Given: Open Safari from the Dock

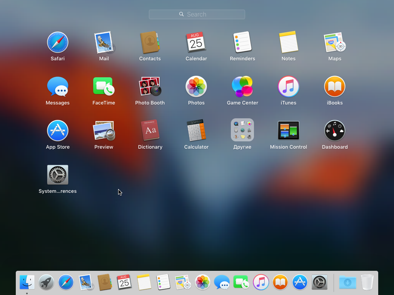Looking at the screenshot, I should pyautogui.click(x=66, y=282).
